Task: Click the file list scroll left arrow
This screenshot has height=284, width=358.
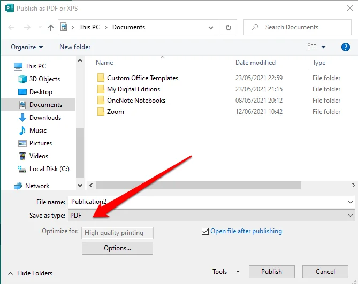Action: click(91, 185)
